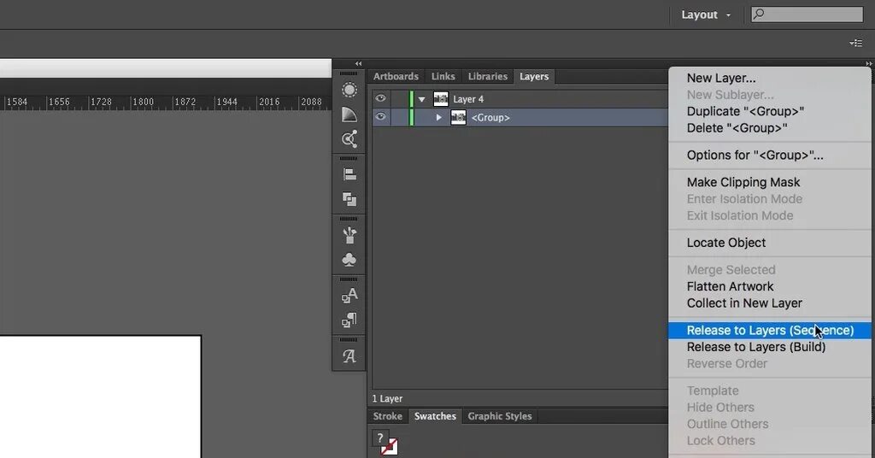The width and height of the screenshot is (875, 458).
Task: Open the script letter A panel icon
Action: click(x=349, y=356)
